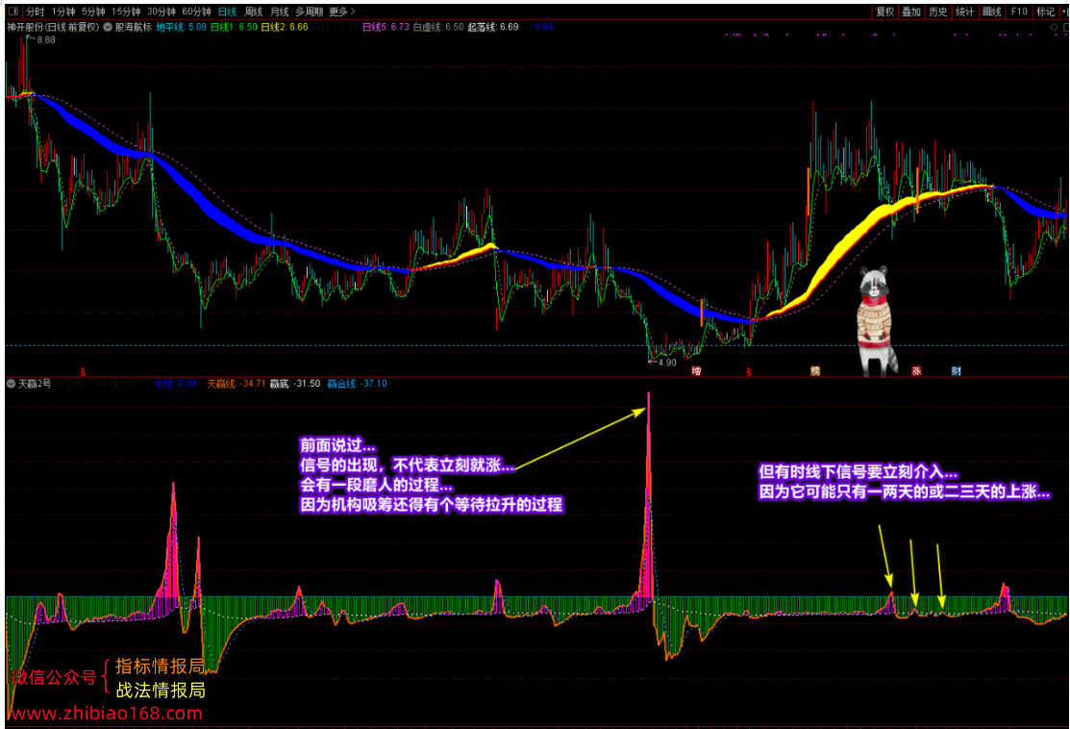The height and width of the screenshot is (729, 1070).
Task: Open the 历史 history button
Action: pos(938,12)
